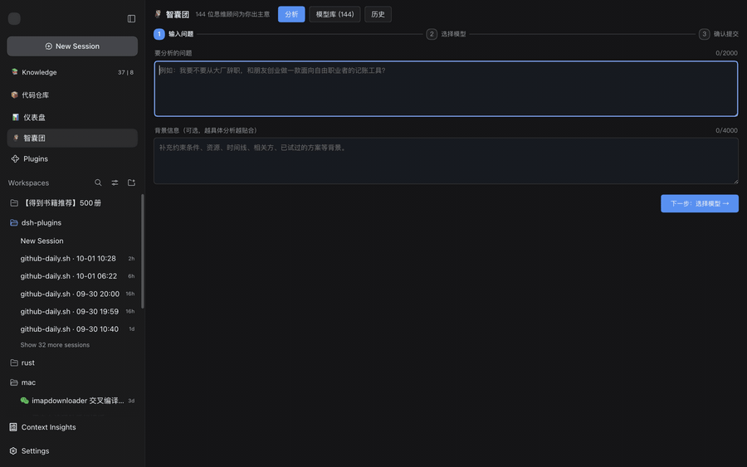Go to step 1 输入问题

point(174,34)
